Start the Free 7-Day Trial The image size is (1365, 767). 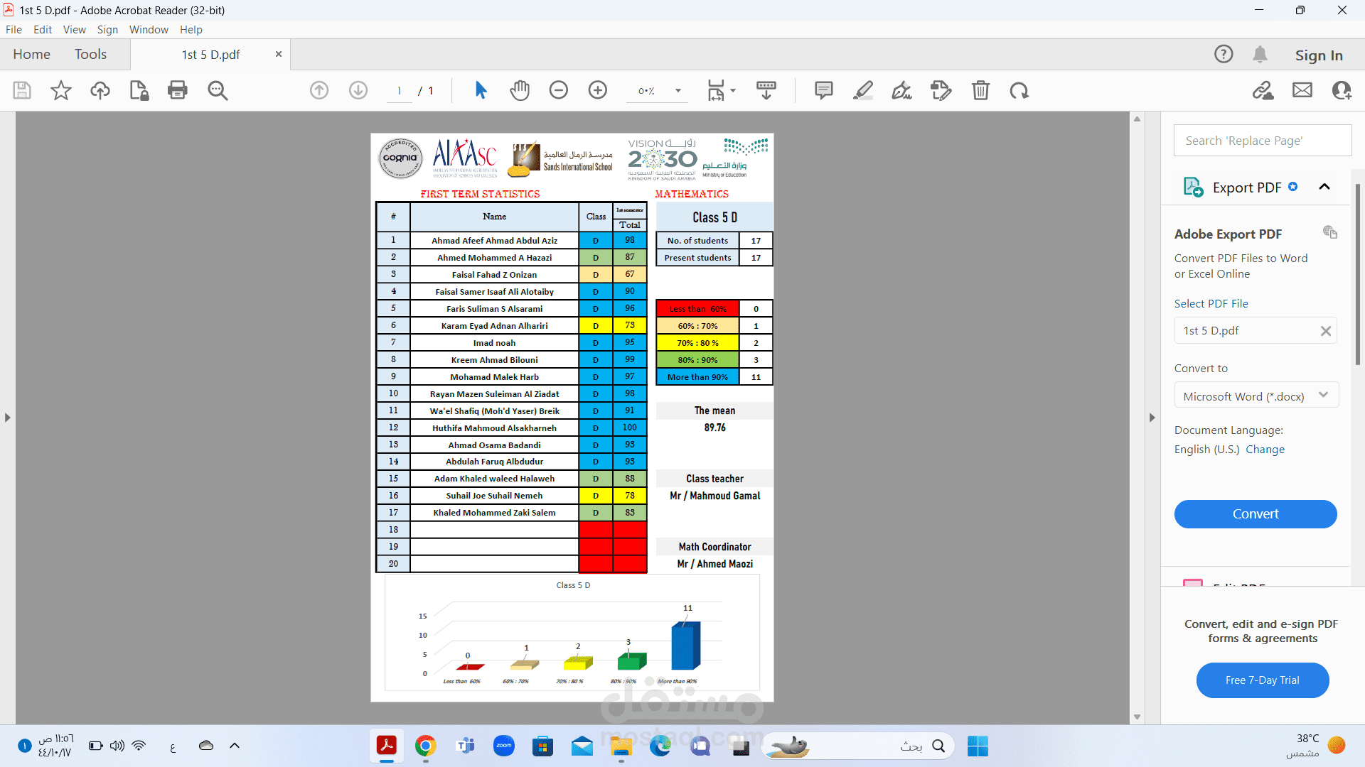click(1263, 680)
